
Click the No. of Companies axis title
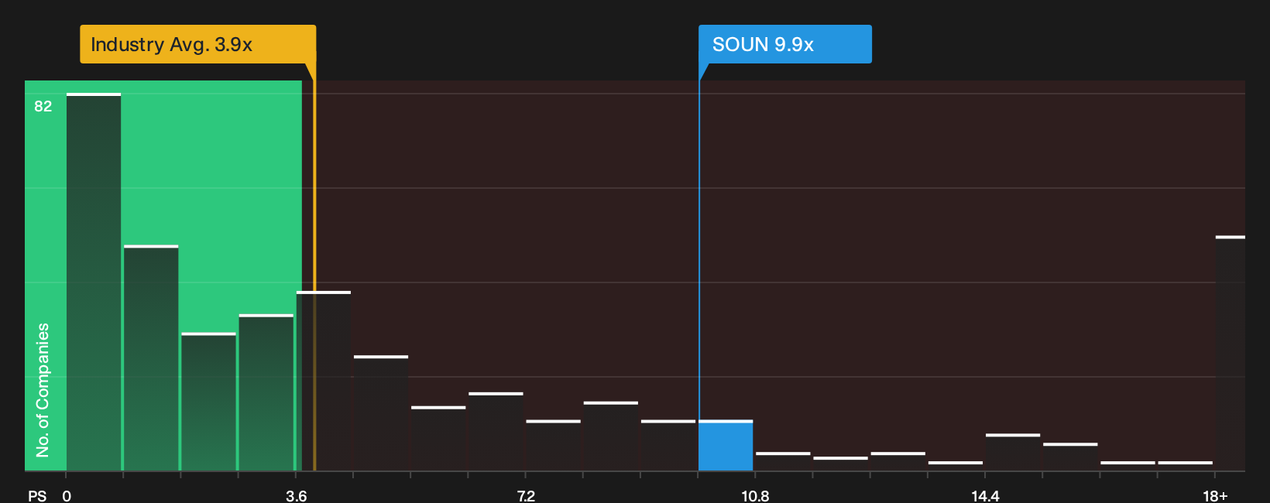pos(43,390)
